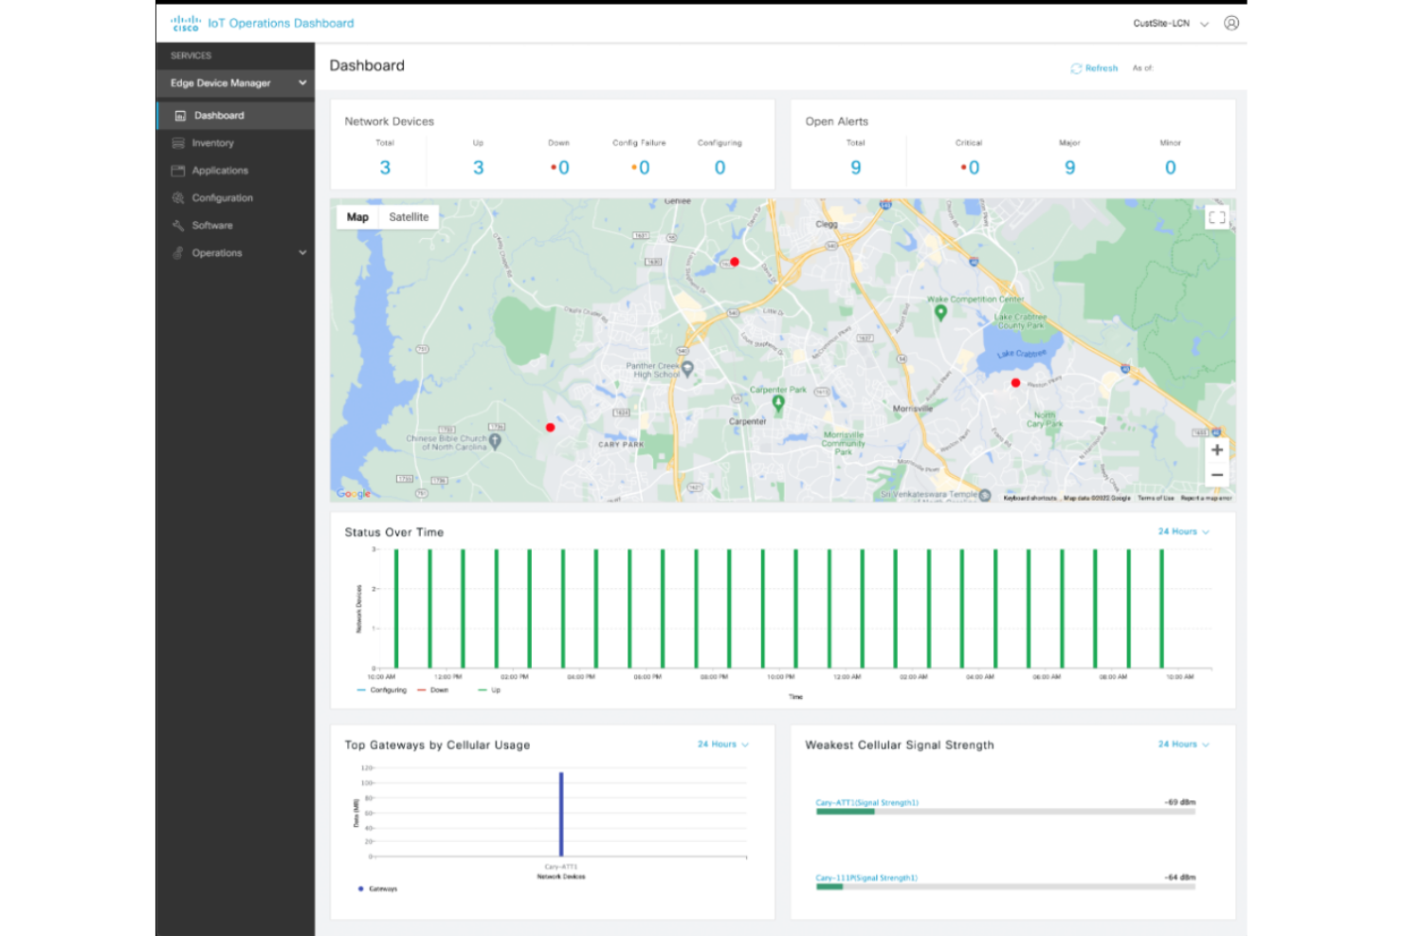Click the map zoom in control

click(x=1217, y=450)
